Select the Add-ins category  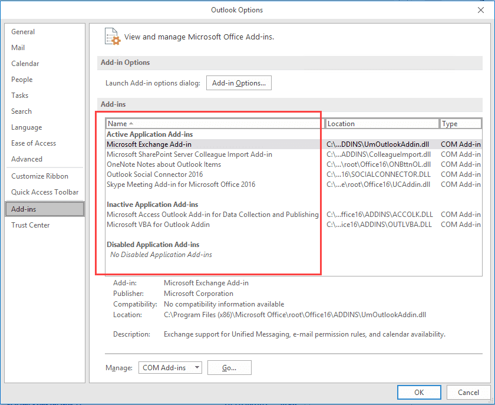45,209
